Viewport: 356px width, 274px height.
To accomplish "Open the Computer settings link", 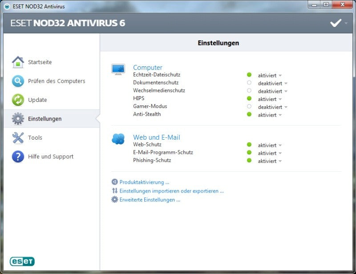I will 148,68.
